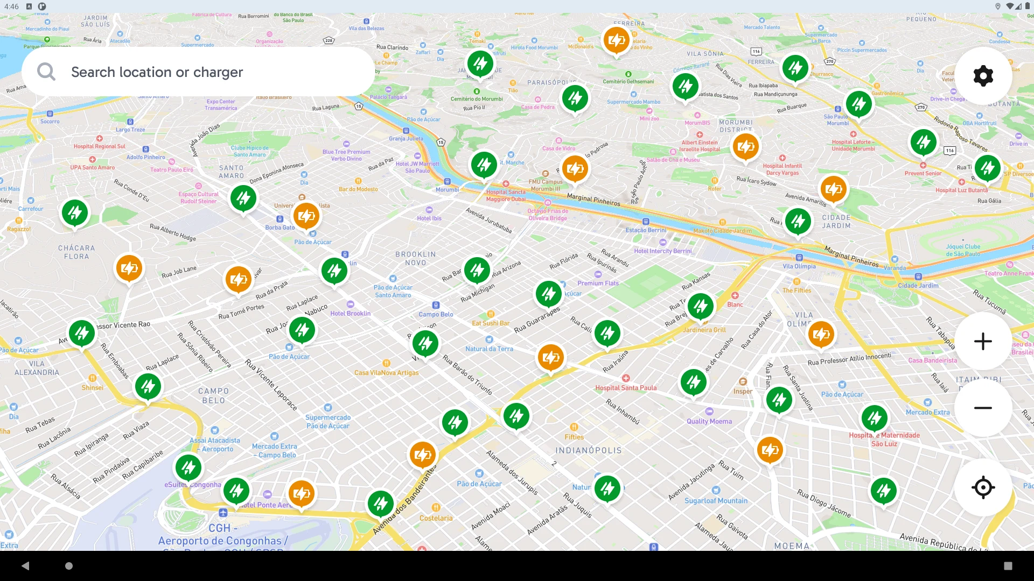The height and width of the screenshot is (581, 1034).
Task: Click the Supermercado Pão de Açúcar label
Action: coord(328,422)
